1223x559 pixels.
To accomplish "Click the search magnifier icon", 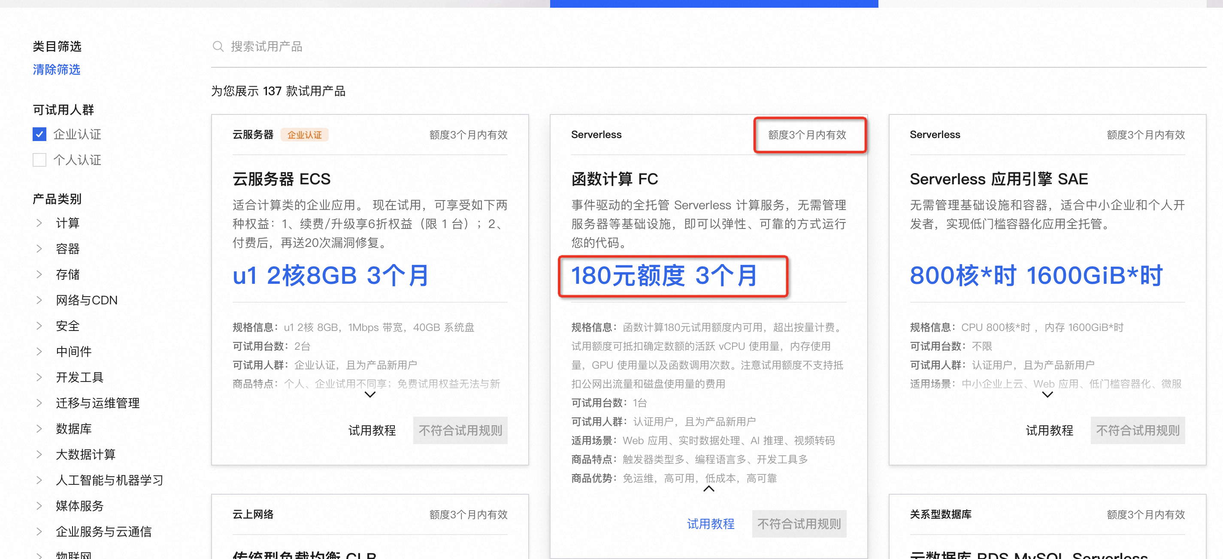I will click(x=218, y=46).
